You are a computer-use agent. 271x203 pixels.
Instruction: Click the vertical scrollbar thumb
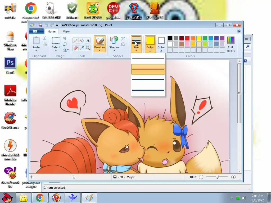(239, 93)
